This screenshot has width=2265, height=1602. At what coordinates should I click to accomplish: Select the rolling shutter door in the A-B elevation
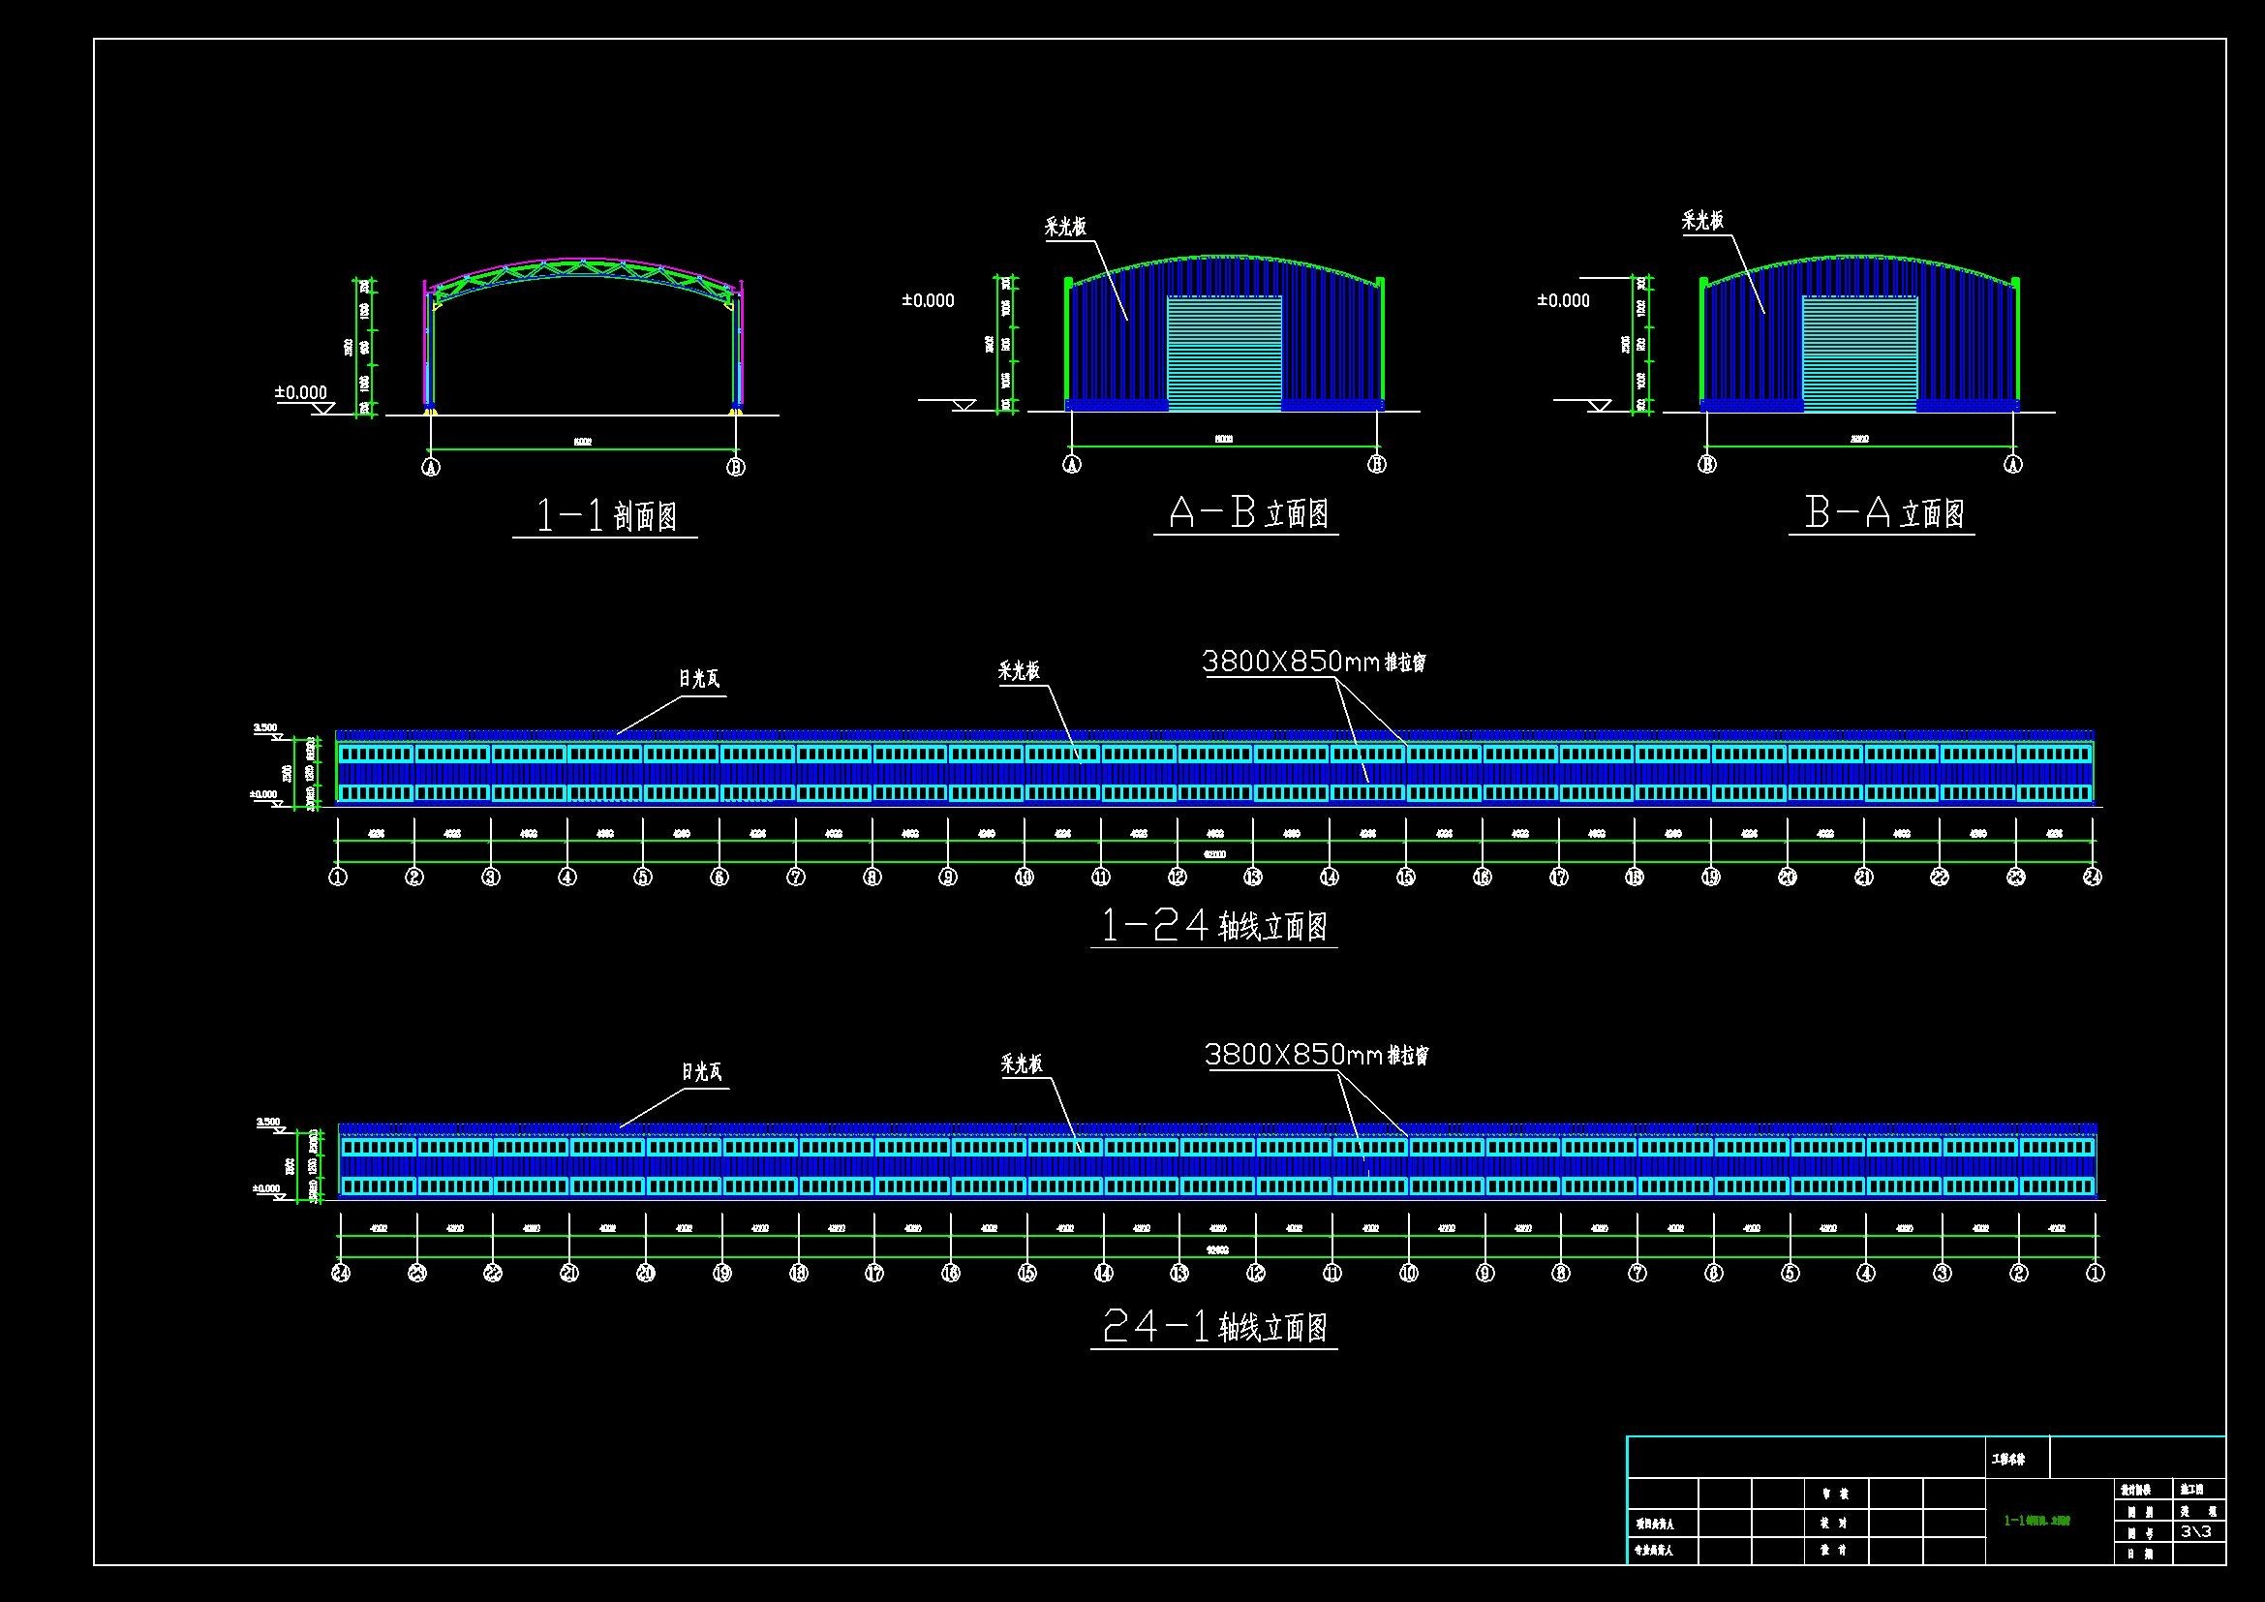[x=1224, y=354]
